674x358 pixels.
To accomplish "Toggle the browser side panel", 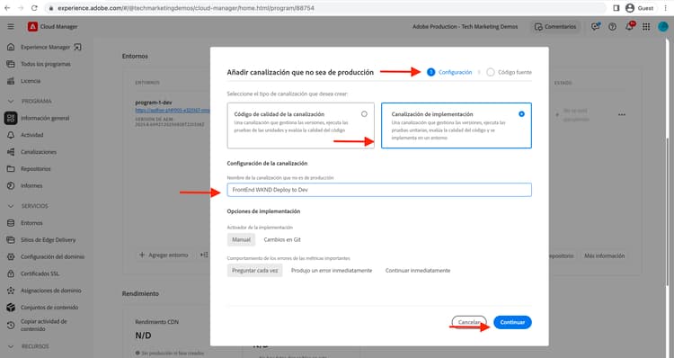I will (616, 8).
